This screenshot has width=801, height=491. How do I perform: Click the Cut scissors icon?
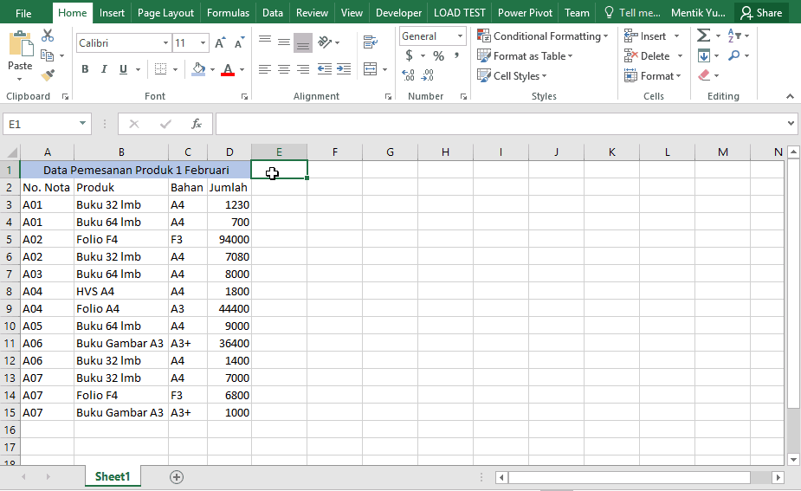(x=48, y=36)
